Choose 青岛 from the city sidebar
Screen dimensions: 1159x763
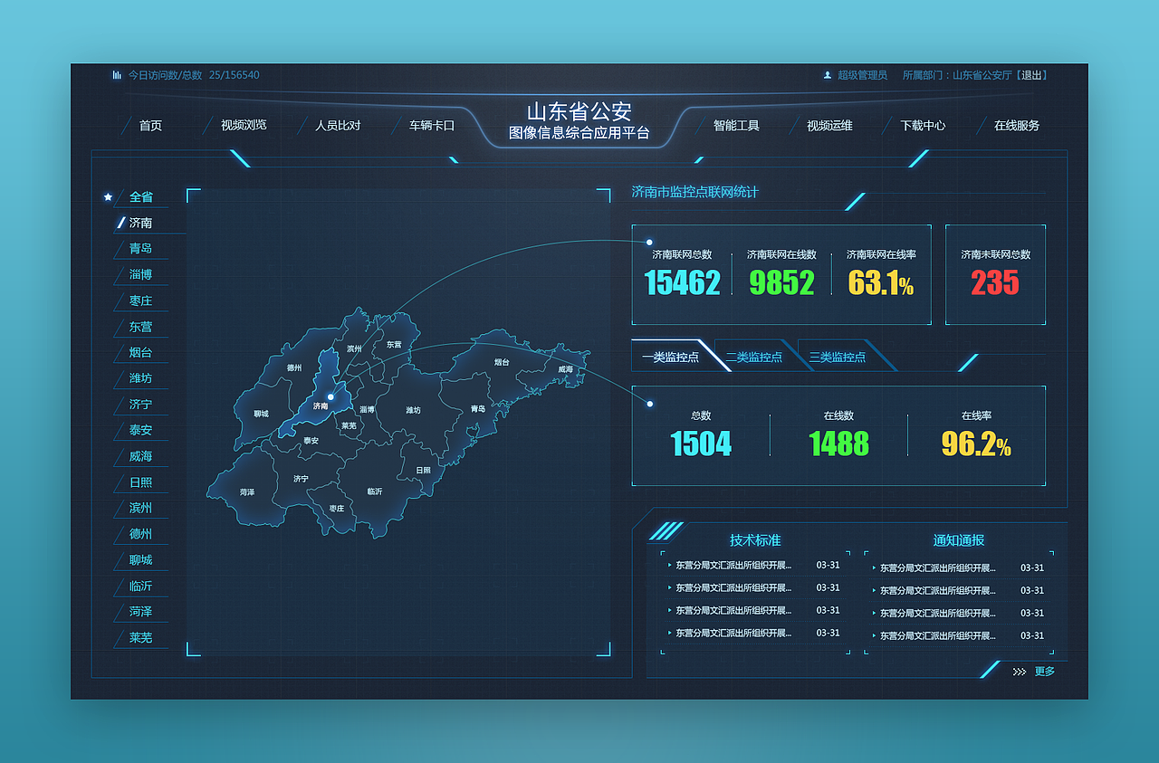click(140, 248)
